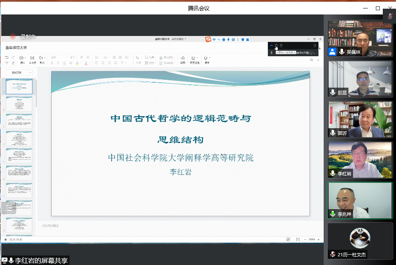Viewport: 396px width, 265px height.
Task: Toggle underline text formatting
Action: click(64, 63)
